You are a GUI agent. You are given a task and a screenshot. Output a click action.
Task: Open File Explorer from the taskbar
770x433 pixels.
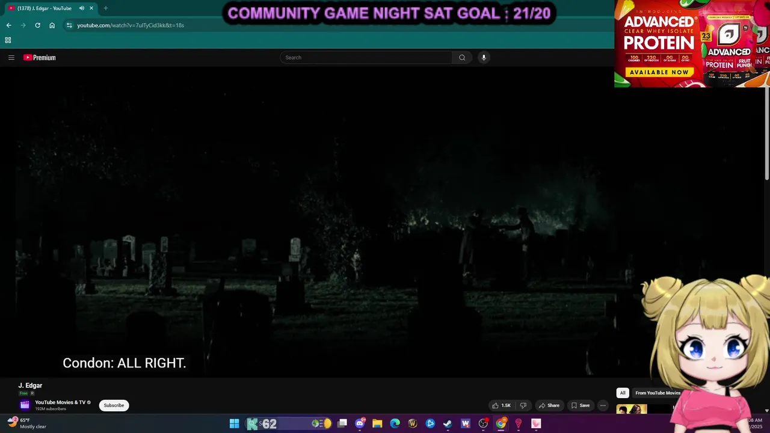(377, 424)
